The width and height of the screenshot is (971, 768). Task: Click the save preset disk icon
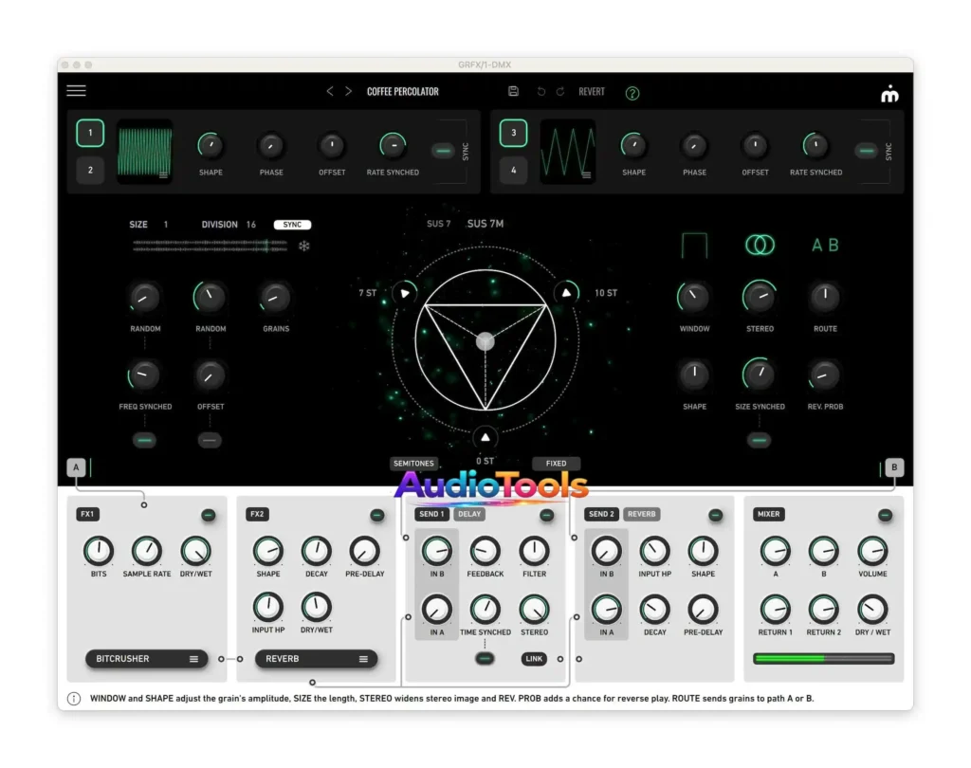click(515, 91)
